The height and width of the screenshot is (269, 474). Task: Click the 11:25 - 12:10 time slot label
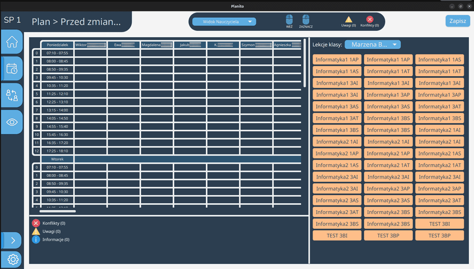57,94
